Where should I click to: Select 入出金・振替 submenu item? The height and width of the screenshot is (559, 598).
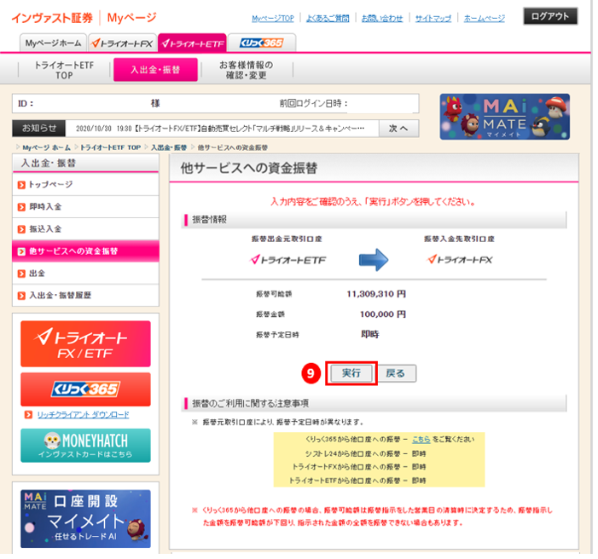coord(155,70)
